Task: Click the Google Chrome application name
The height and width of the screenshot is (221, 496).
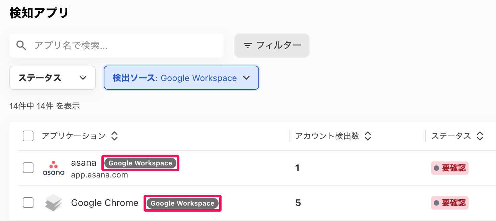Action: pos(105,203)
